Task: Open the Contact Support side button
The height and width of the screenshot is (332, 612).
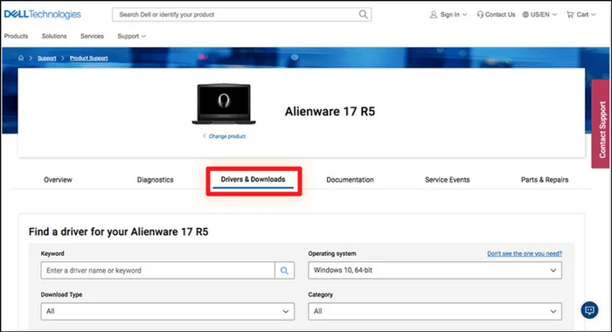Action: pos(602,124)
